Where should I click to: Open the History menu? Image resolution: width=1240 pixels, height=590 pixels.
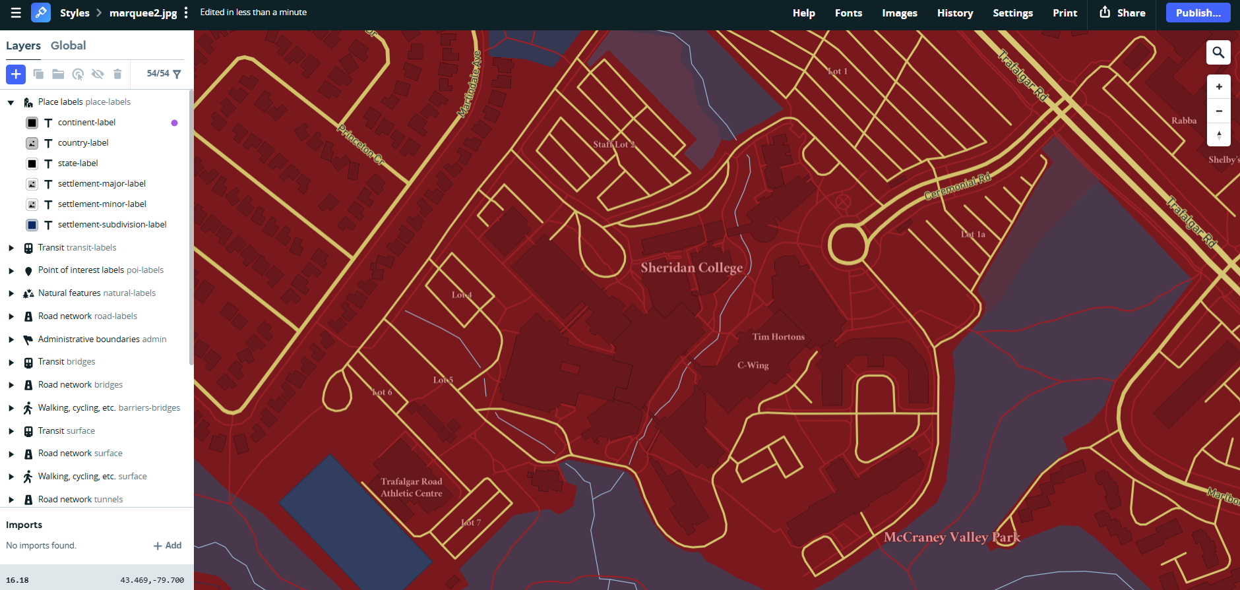tap(954, 13)
